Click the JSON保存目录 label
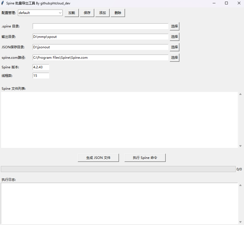This screenshot has width=244, height=225. (x=13, y=47)
